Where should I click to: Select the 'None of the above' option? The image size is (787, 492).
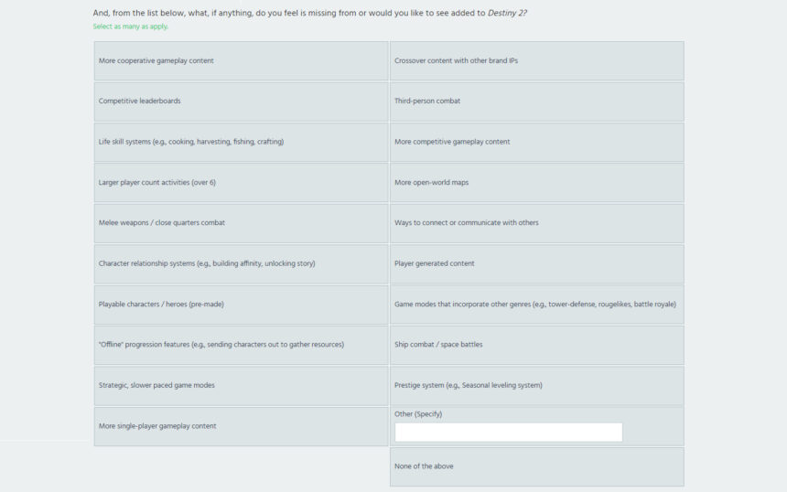pos(536,467)
